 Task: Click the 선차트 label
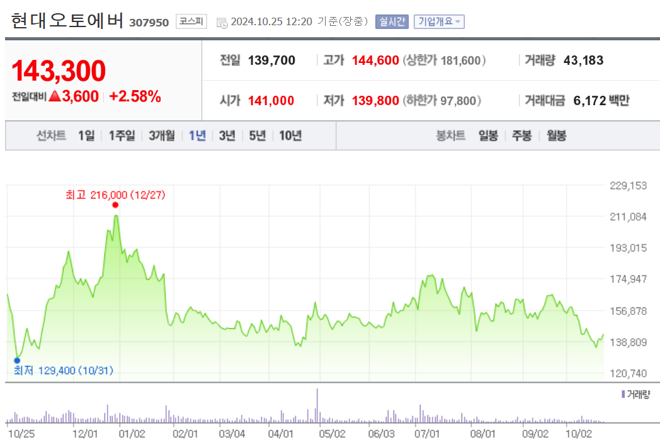click(x=52, y=135)
